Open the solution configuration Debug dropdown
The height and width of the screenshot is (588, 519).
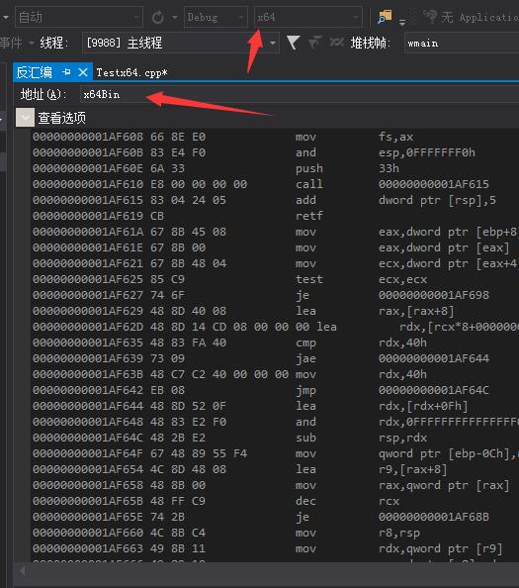click(216, 17)
